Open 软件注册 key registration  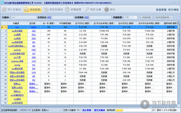coord(93,10)
